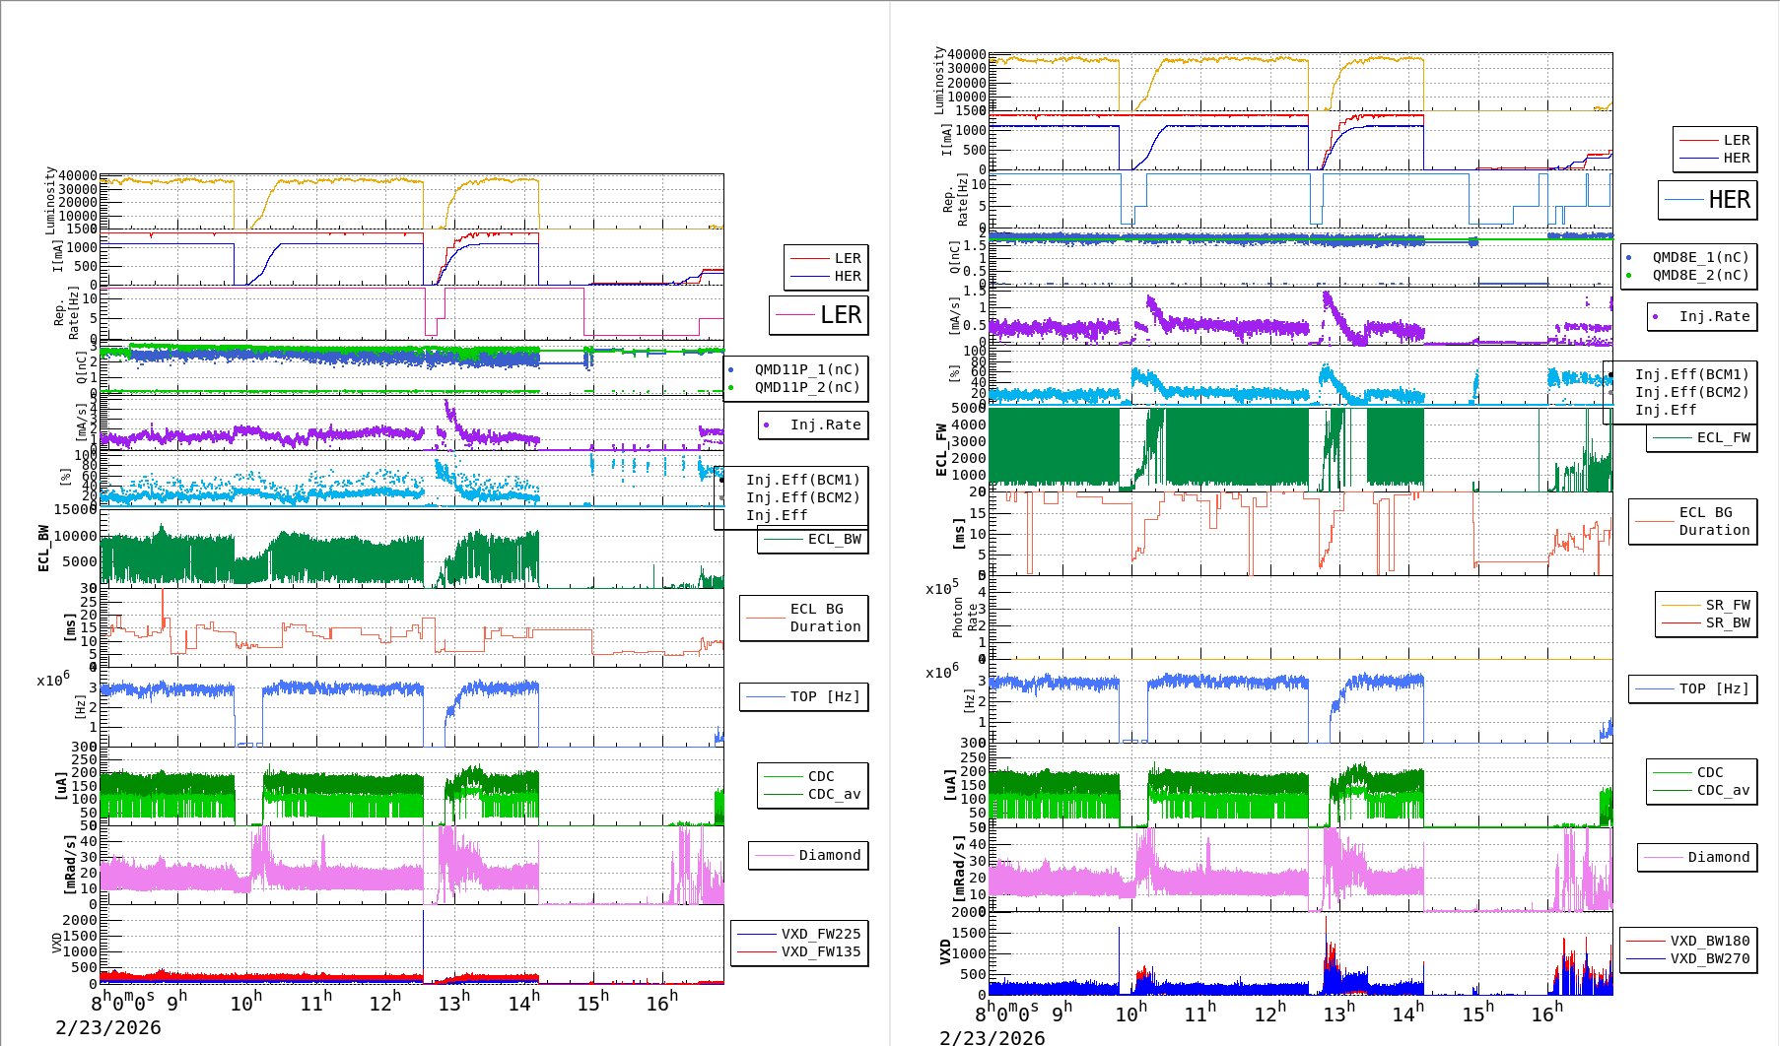Click the 10h tick on right time axis
This screenshot has height=1046, width=1780.
tap(1130, 1013)
